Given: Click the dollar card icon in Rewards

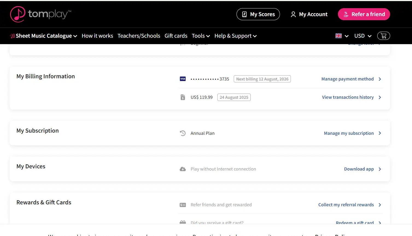Looking at the screenshot, I should (x=183, y=205).
